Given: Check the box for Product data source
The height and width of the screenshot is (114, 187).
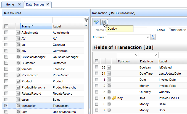Looking at the screenshot, I should pos(6,81).
